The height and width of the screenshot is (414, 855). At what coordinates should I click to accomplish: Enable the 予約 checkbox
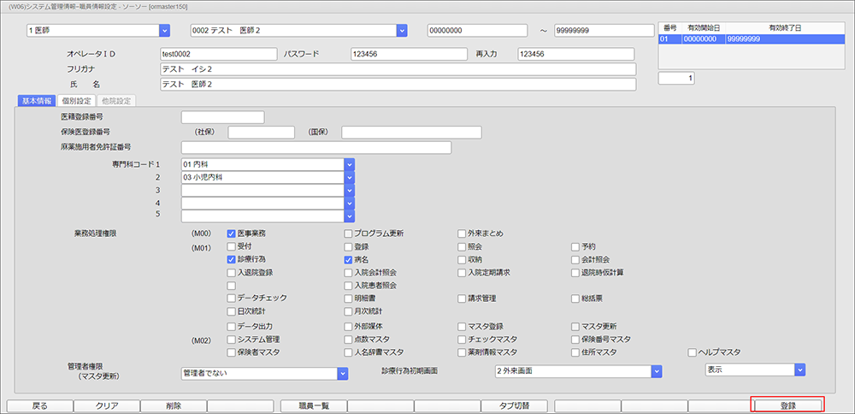click(575, 246)
